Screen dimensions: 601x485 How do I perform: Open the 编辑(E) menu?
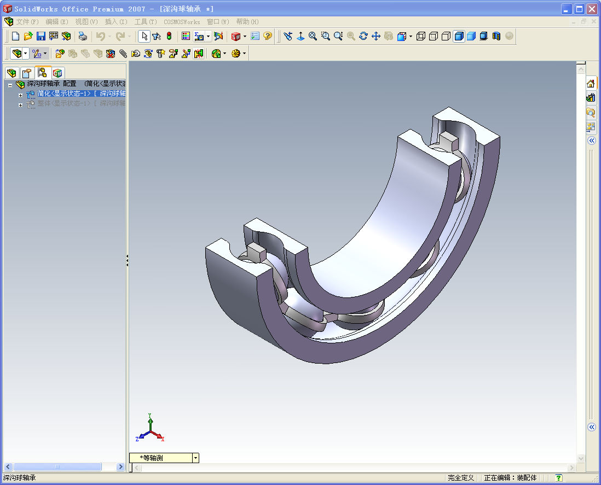click(x=57, y=22)
